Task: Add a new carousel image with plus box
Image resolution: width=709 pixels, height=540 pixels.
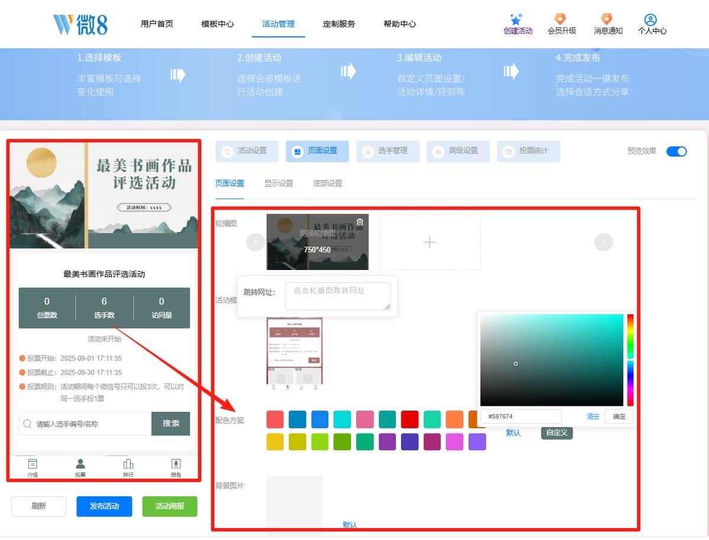Action: [x=430, y=242]
